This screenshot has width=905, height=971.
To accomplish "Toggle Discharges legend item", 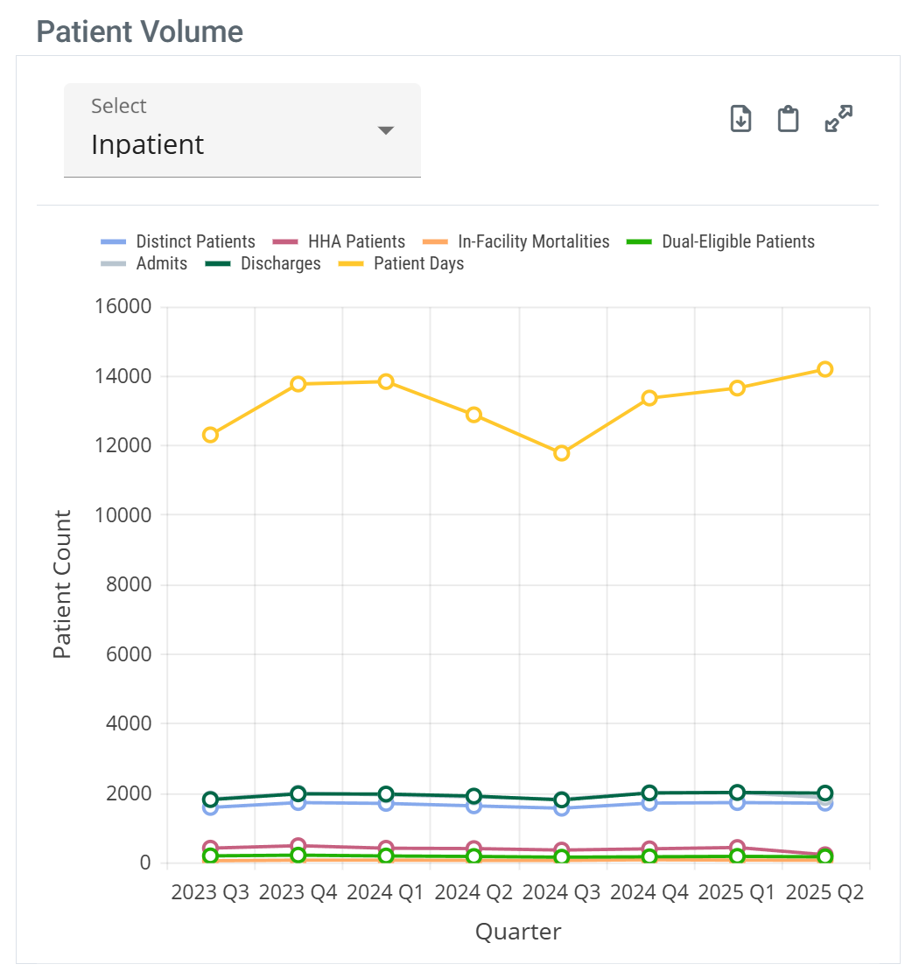I will click(280, 263).
